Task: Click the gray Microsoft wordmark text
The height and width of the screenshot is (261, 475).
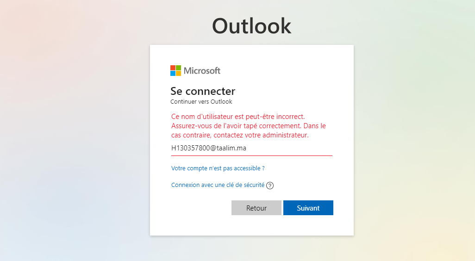Action: click(x=202, y=71)
